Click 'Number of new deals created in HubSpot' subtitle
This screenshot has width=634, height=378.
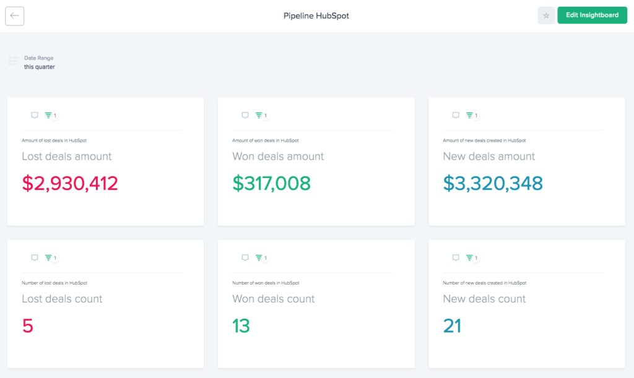click(x=484, y=283)
